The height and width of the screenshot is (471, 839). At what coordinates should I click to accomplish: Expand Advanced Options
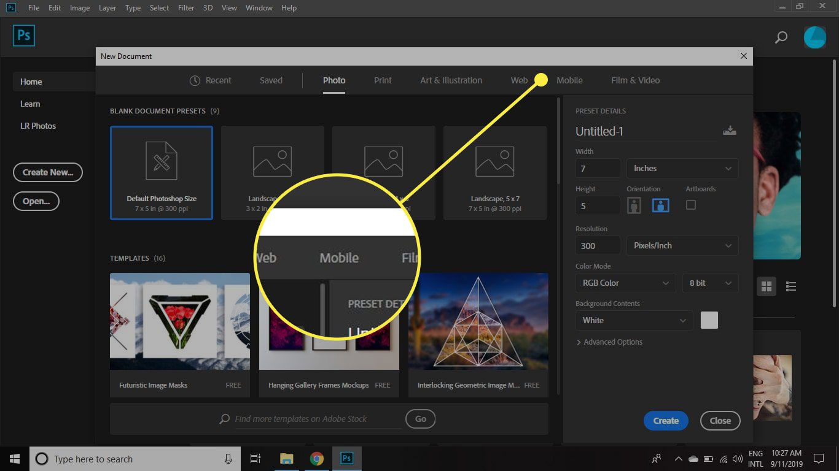pyautogui.click(x=609, y=342)
